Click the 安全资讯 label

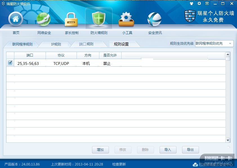point(155,33)
